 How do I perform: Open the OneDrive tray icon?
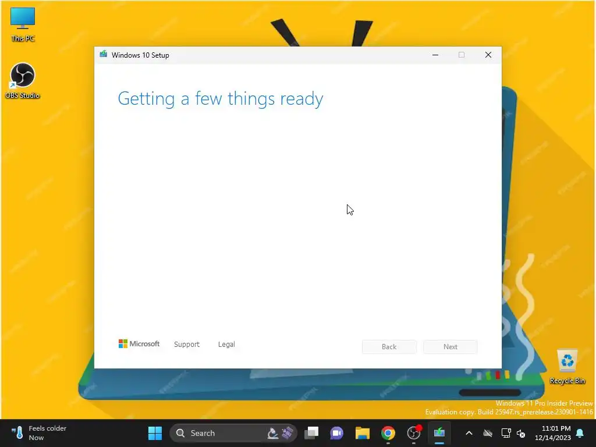[x=488, y=433]
